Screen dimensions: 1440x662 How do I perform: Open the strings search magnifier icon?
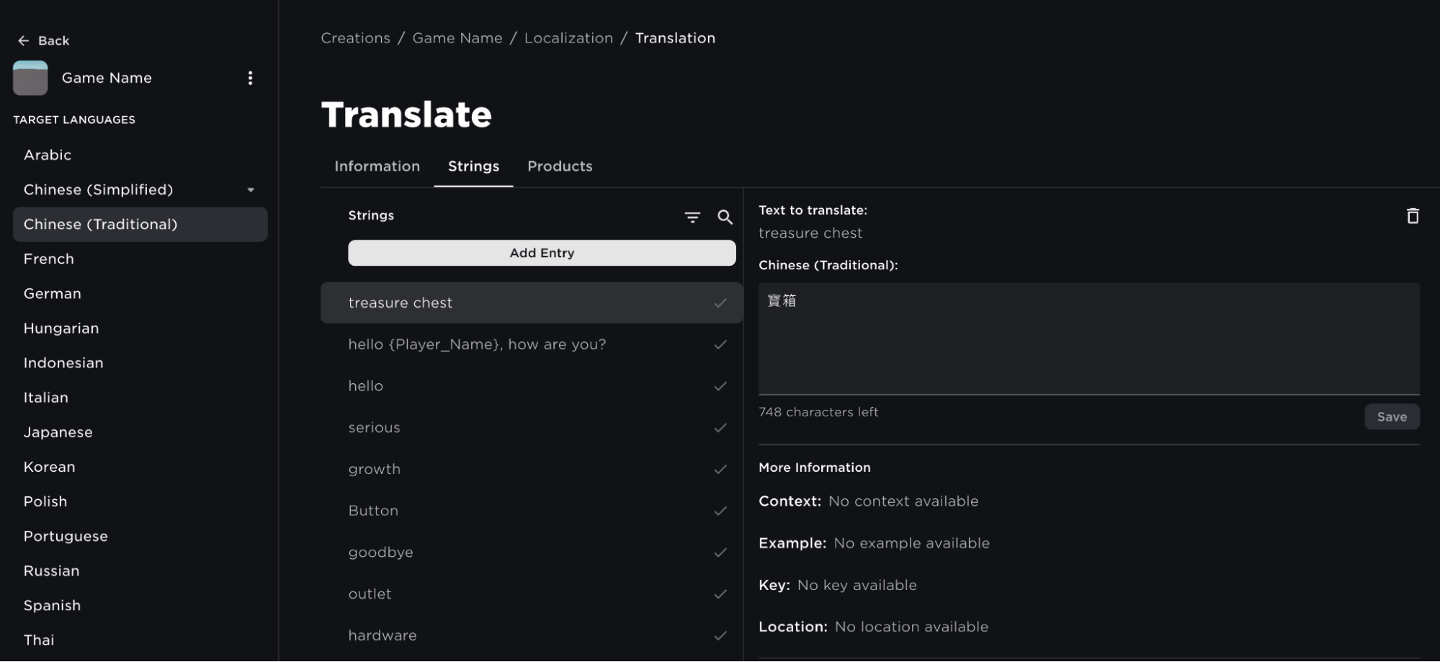[725, 217]
